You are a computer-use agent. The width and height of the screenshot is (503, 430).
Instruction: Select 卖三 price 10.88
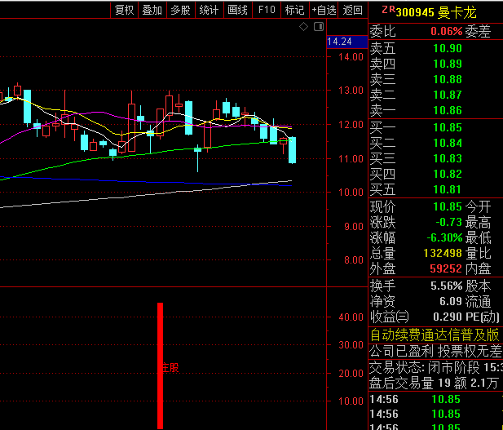pos(448,79)
